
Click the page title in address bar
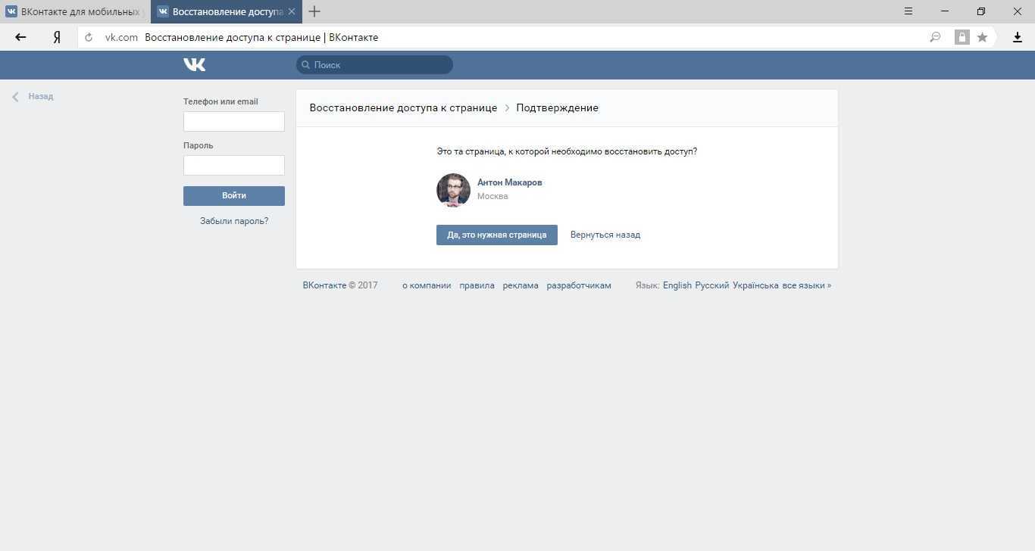[x=261, y=37]
